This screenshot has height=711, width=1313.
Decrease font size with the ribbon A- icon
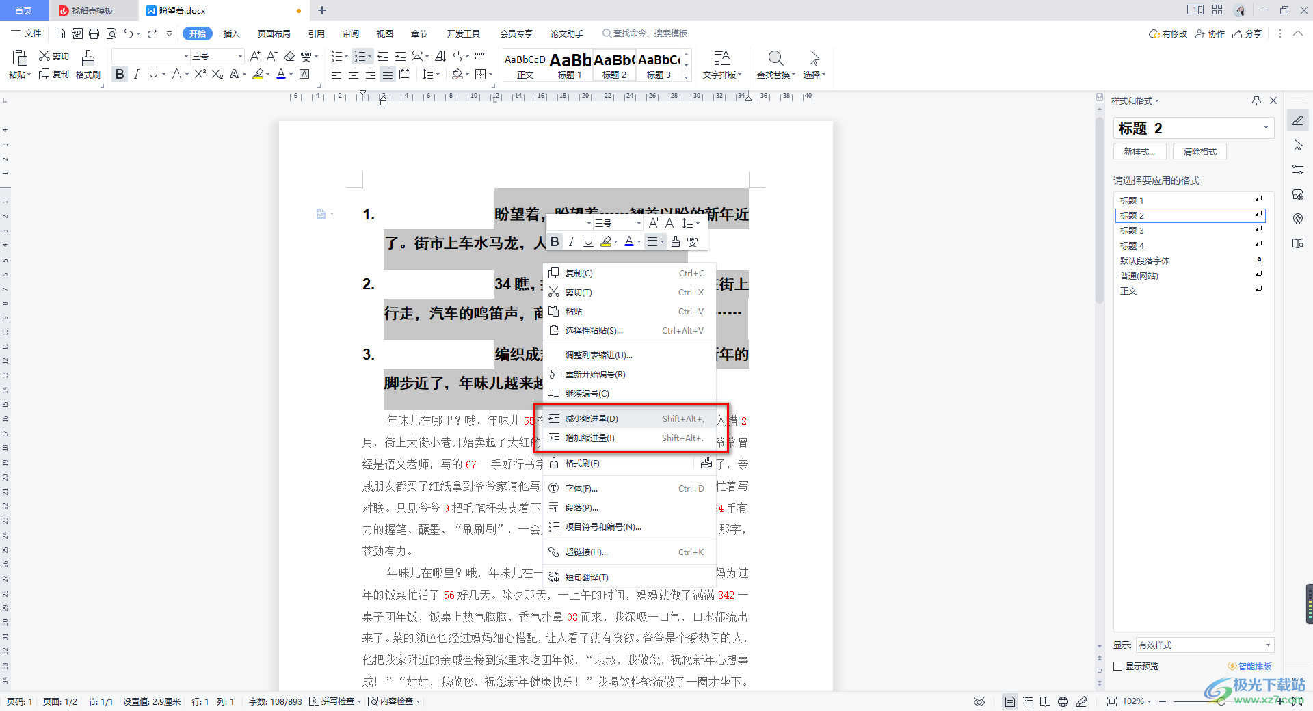pyautogui.click(x=271, y=56)
